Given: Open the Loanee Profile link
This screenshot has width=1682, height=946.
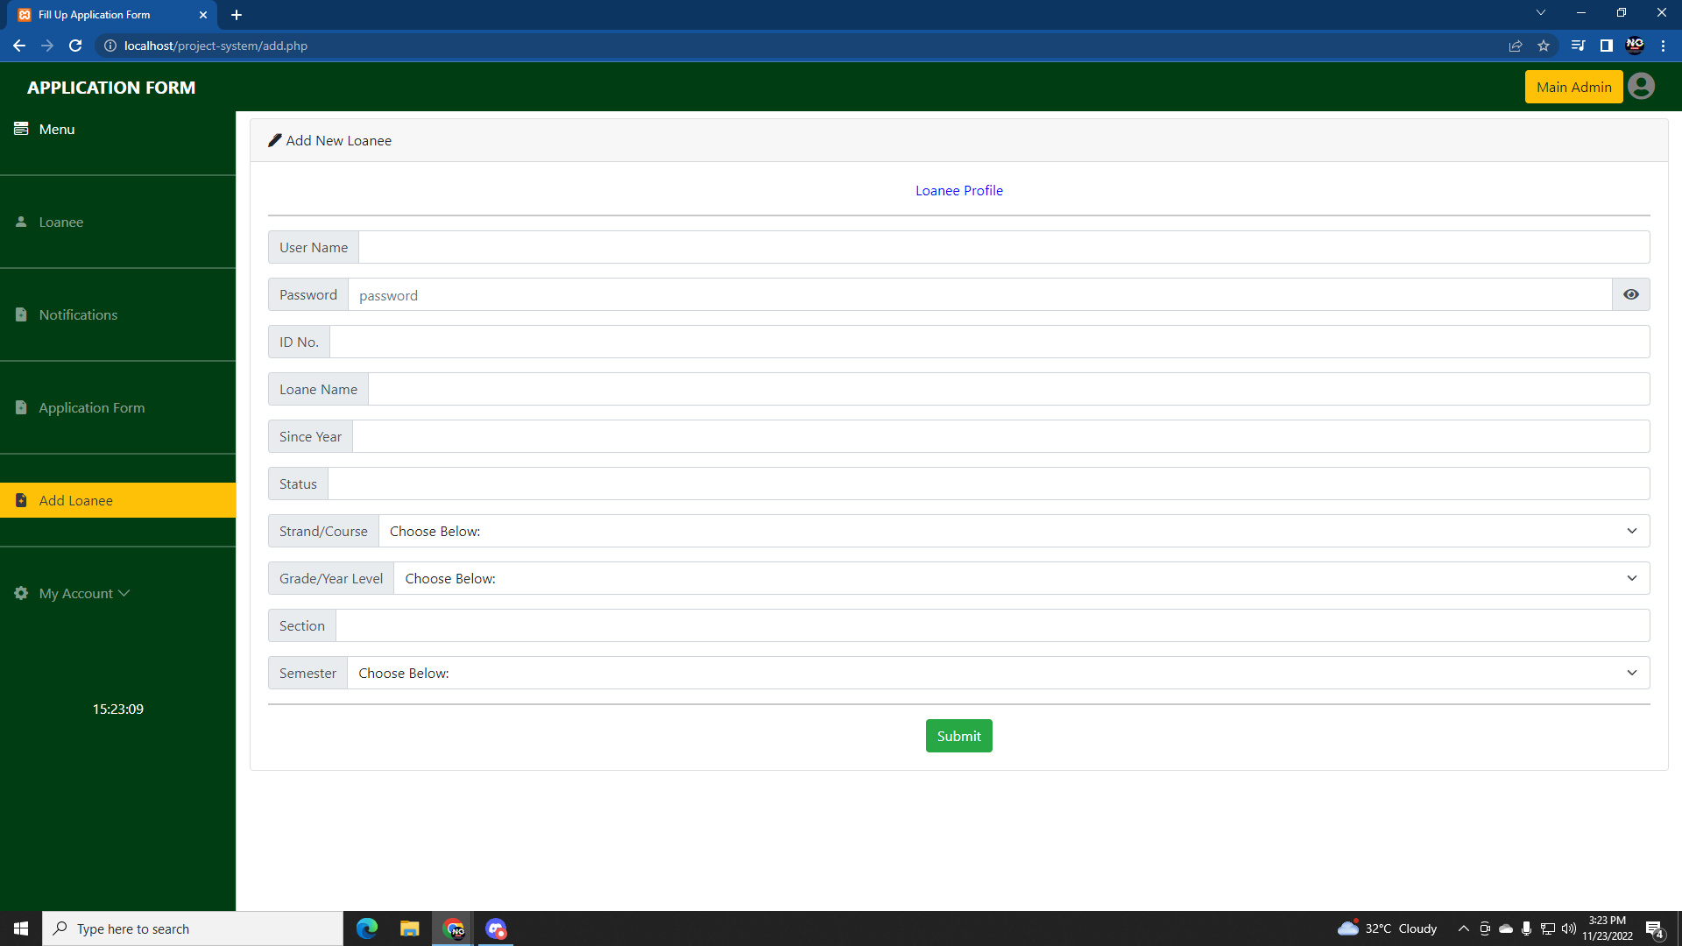Looking at the screenshot, I should 958,190.
